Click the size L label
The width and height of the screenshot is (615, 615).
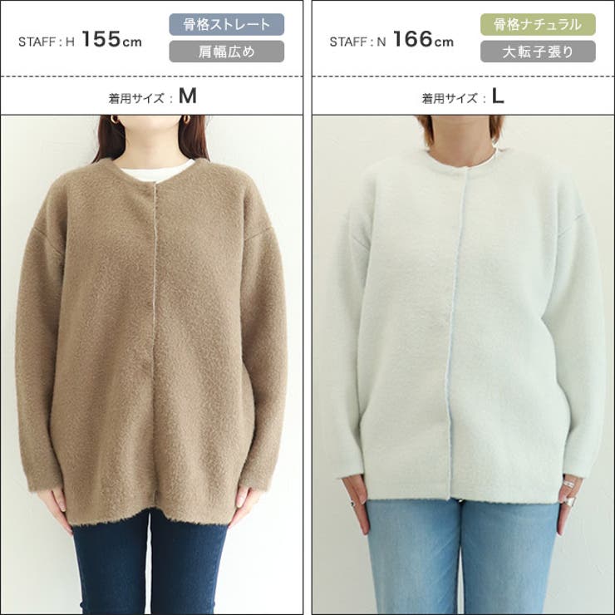pyautogui.click(x=498, y=96)
